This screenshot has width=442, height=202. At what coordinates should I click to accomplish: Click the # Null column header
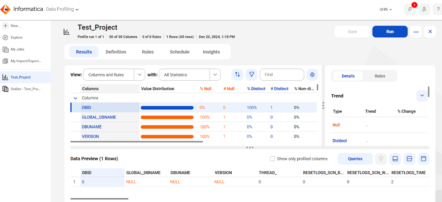tap(229, 89)
